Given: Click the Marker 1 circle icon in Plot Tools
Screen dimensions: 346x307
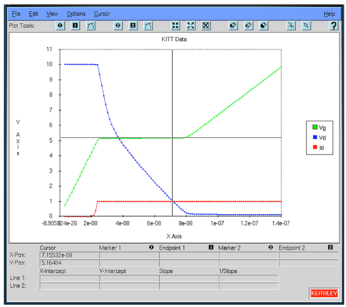Looking at the screenshot, I should point(61,26).
